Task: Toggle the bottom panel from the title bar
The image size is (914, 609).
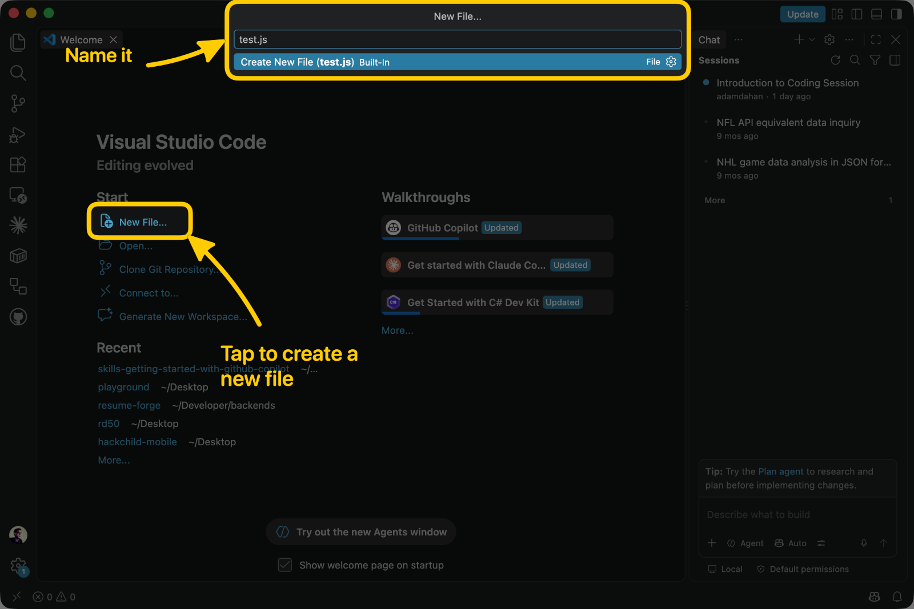Action: coord(877,14)
